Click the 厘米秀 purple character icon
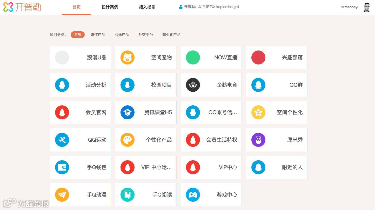This screenshot has height=210, width=375. (258, 140)
